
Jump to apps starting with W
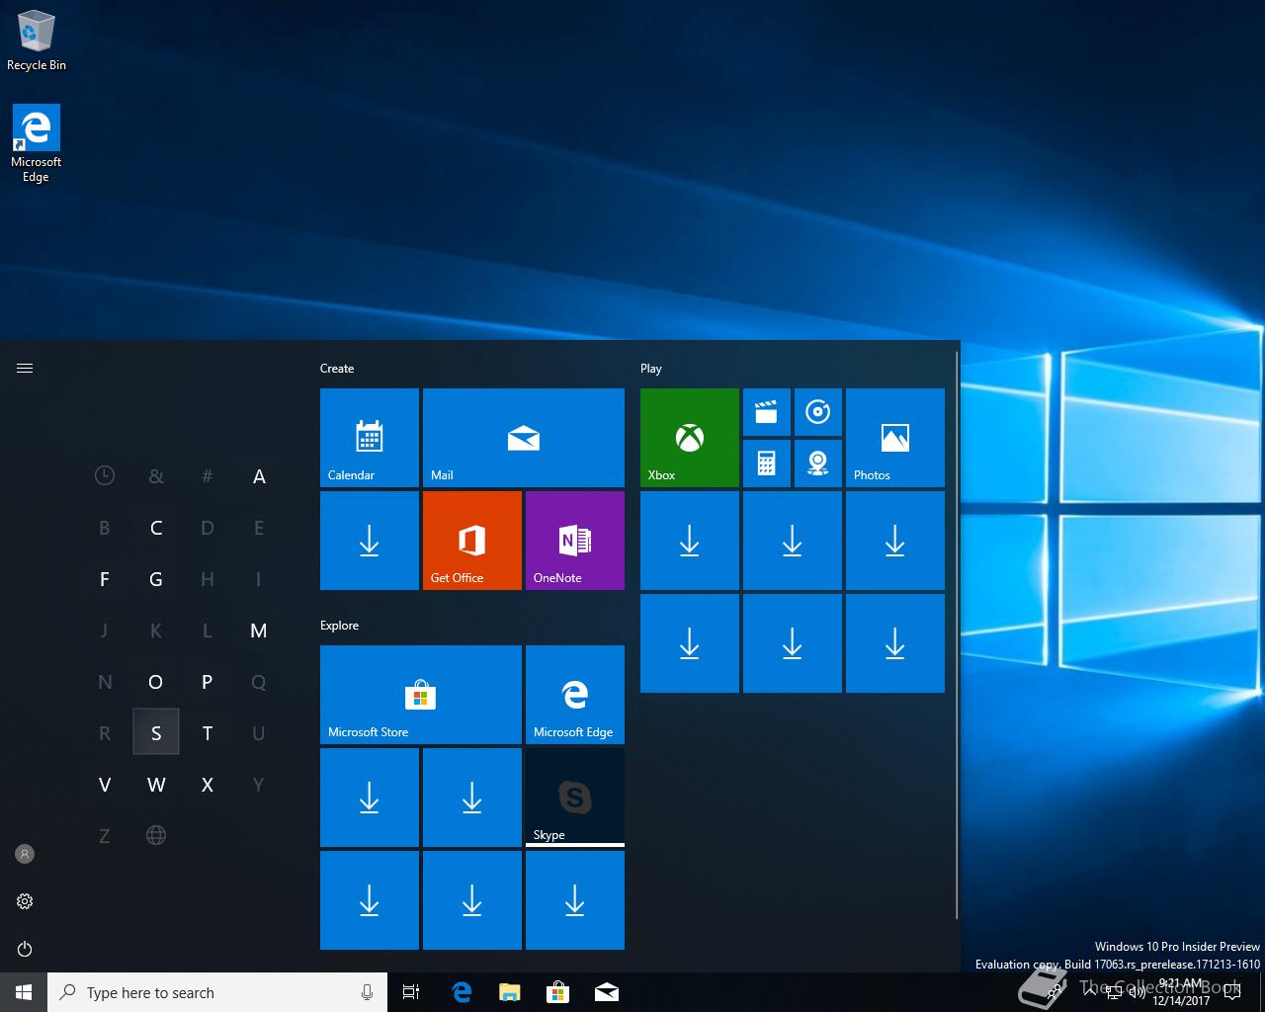click(156, 785)
